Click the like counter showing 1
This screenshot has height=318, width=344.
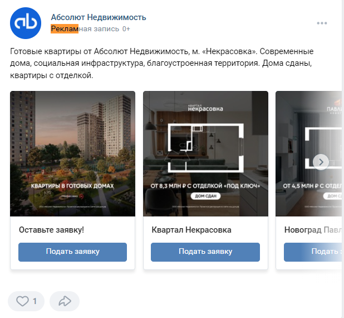pyautogui.click(x=35, y=301)
